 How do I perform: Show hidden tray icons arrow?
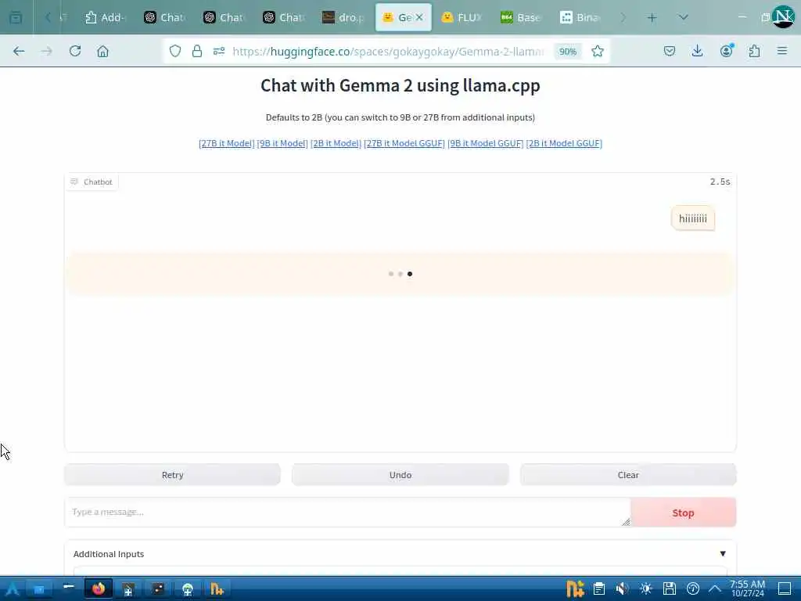pos(715,588)
